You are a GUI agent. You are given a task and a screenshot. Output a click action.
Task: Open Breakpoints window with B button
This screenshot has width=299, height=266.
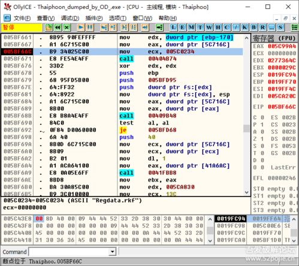tap(253, 28)
